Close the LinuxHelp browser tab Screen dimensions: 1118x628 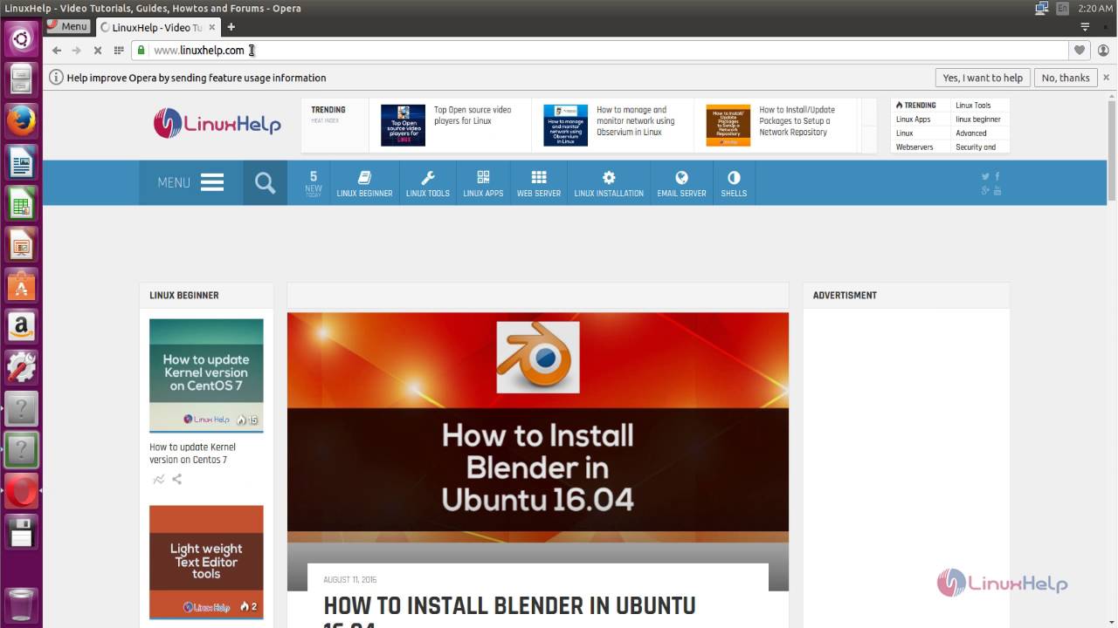pos(211,27)
